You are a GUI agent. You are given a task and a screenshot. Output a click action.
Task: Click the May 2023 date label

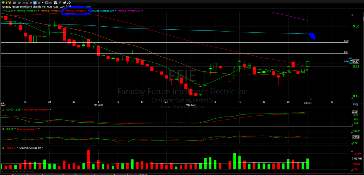pyautogui.click(x=191, y=105)
